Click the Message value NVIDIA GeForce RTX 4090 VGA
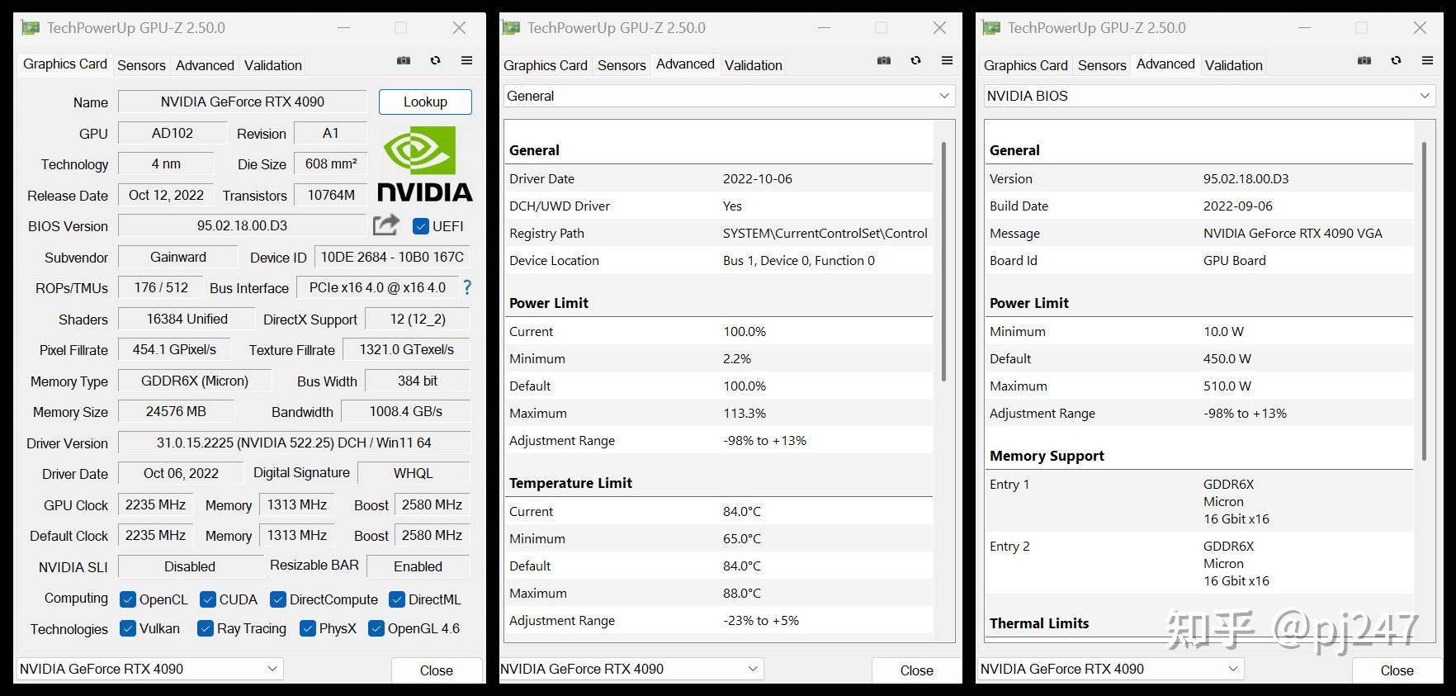 pos(1293,234)
